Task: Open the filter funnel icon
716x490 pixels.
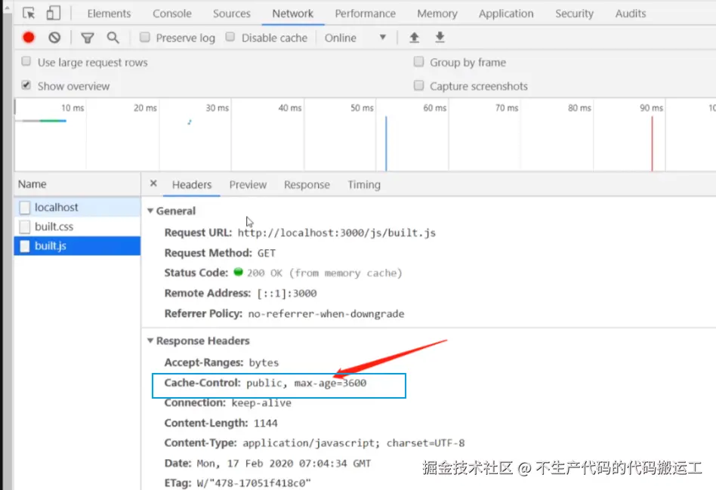Action: (87, 38)
